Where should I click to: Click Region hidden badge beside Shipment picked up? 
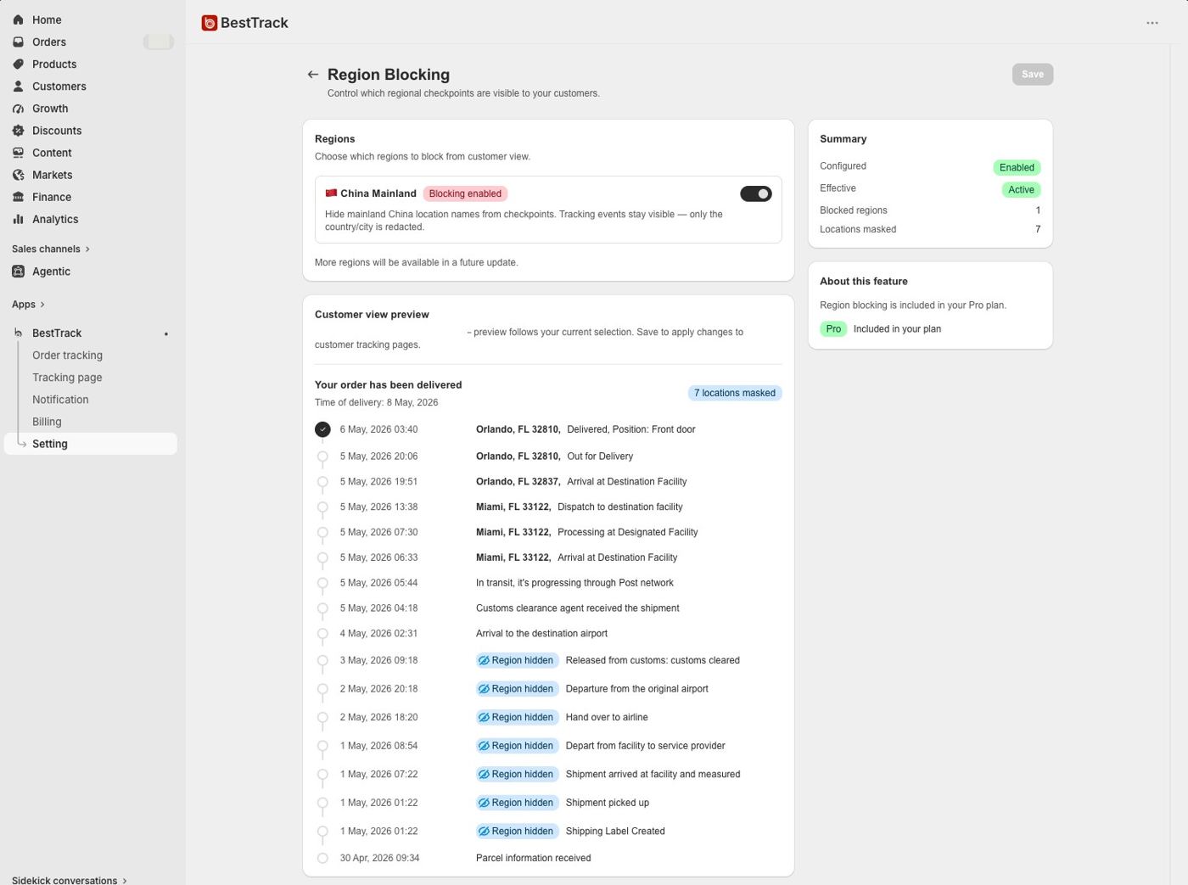(x=516, y=803)
